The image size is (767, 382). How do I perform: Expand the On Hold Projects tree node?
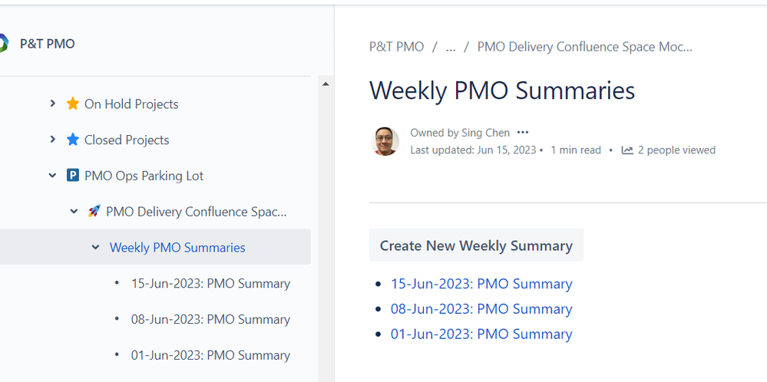[x=52, y=104]
